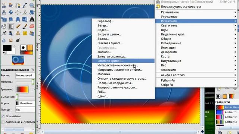Choose the Рябь filter entry
The width and height of the screenshot is (239, 134).
click(x=123, y=92)
